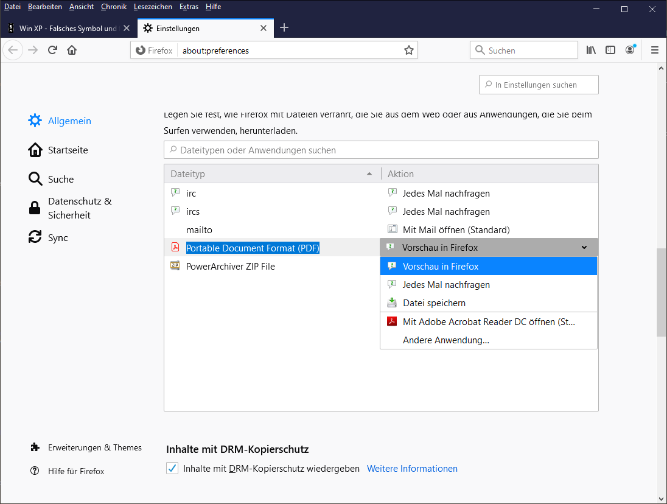Open the Library icon in toolbar
This screenshot has width=667, height=504.
click(x=591, y=50)
